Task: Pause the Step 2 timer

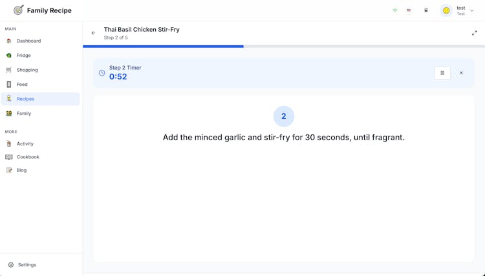Action: (442, 73)
